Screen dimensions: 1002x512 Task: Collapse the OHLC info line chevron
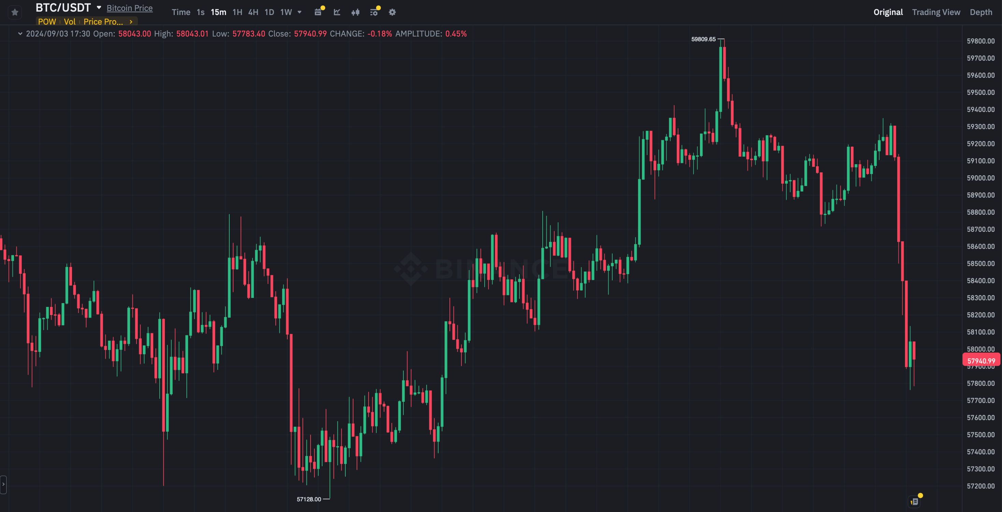coord(20,34)
